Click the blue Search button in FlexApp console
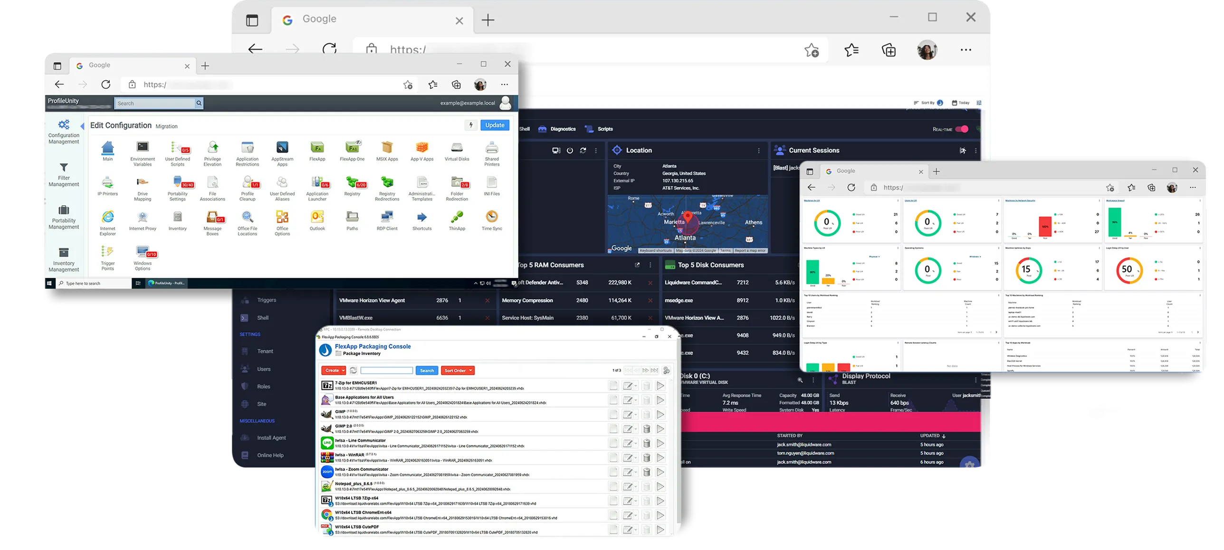 [x=427, y=370]
